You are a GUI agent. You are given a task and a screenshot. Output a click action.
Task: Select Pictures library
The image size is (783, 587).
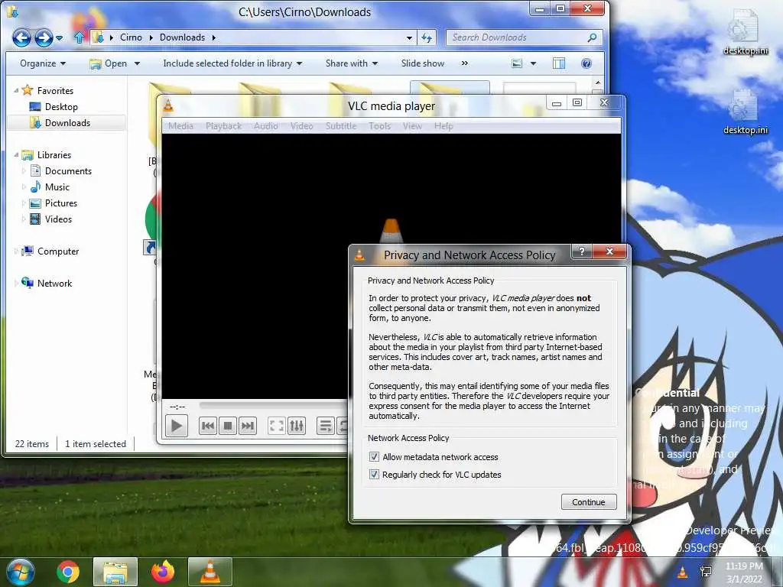61,203
